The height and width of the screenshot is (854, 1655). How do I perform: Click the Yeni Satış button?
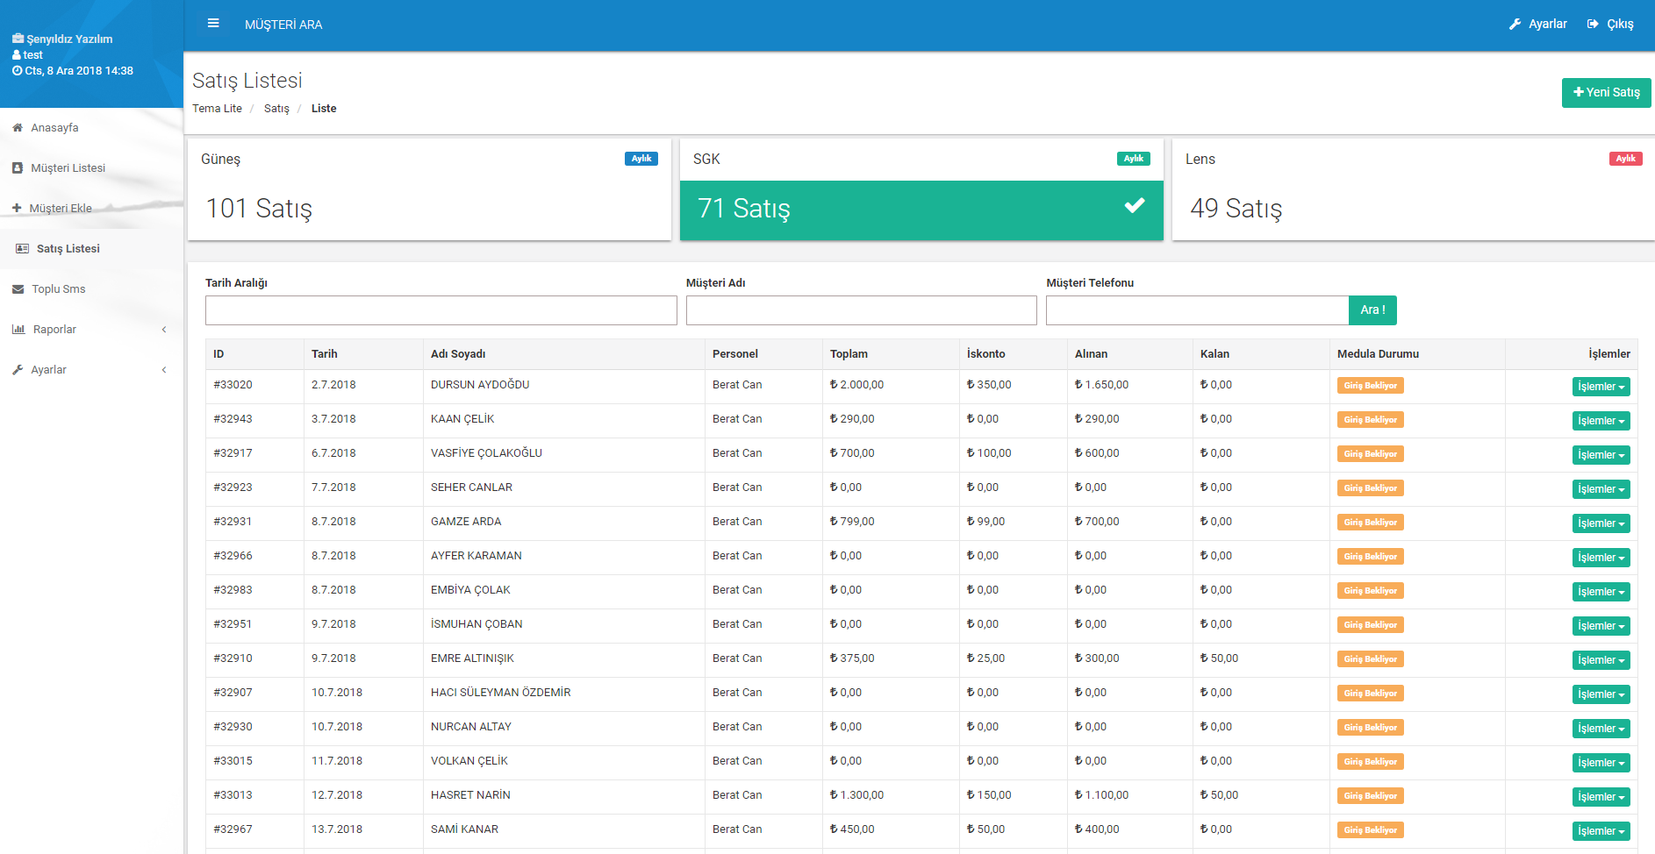tap(1606, 93)
